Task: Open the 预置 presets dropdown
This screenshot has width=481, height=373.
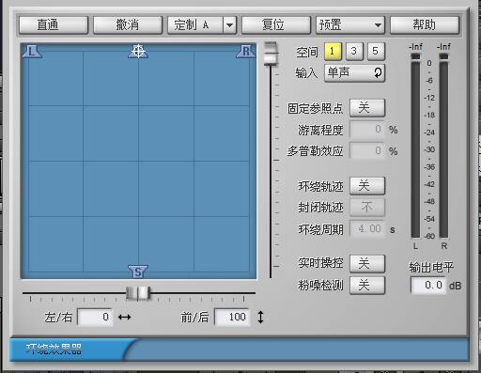Action: 350,24
